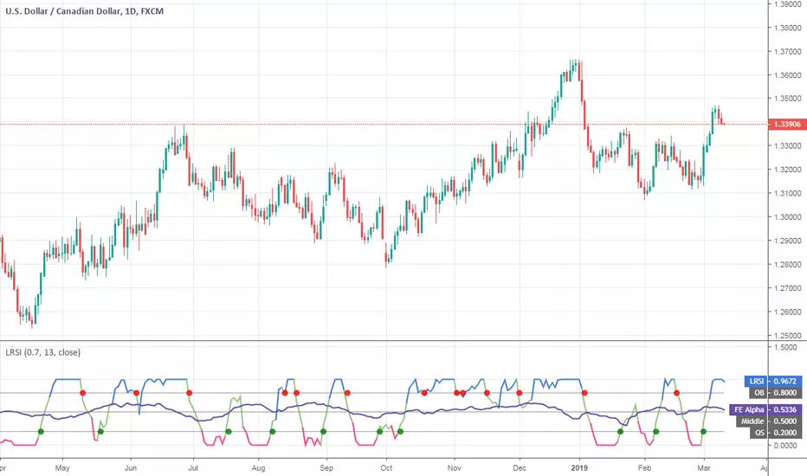Click the Dec label on time axis

pyautogui.click(x=520, y=467)
